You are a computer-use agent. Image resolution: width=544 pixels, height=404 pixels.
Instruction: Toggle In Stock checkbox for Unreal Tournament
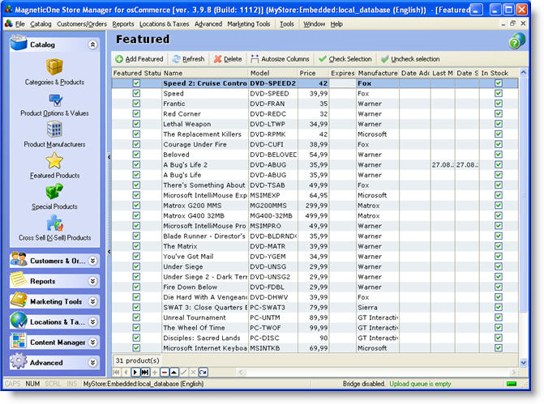(499, 317)
